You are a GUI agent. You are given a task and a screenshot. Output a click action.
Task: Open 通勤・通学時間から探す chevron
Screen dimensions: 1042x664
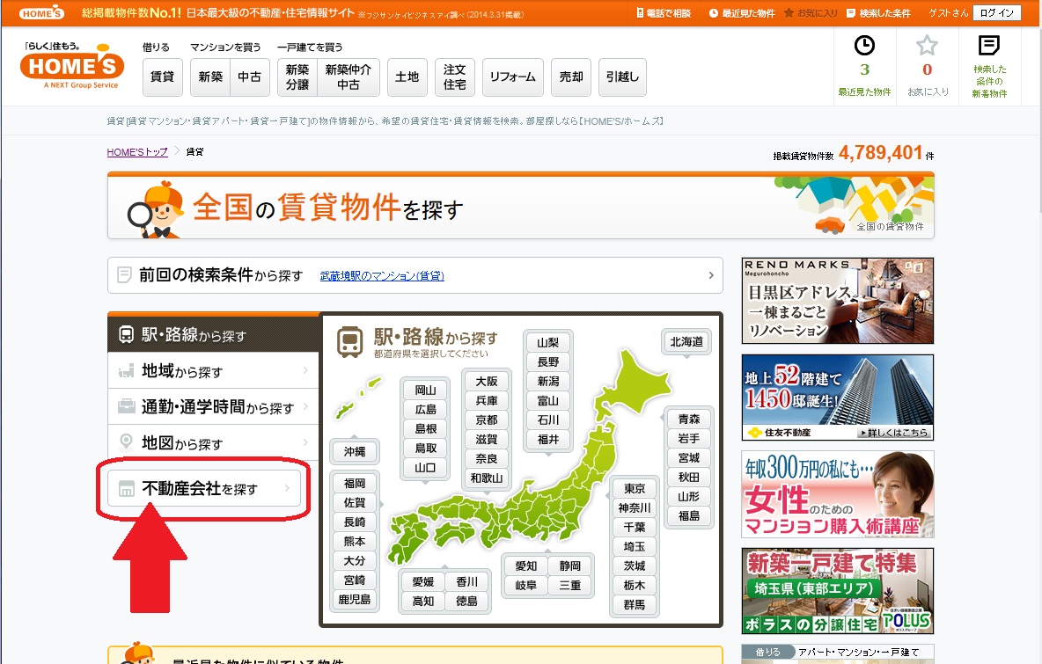305,407
